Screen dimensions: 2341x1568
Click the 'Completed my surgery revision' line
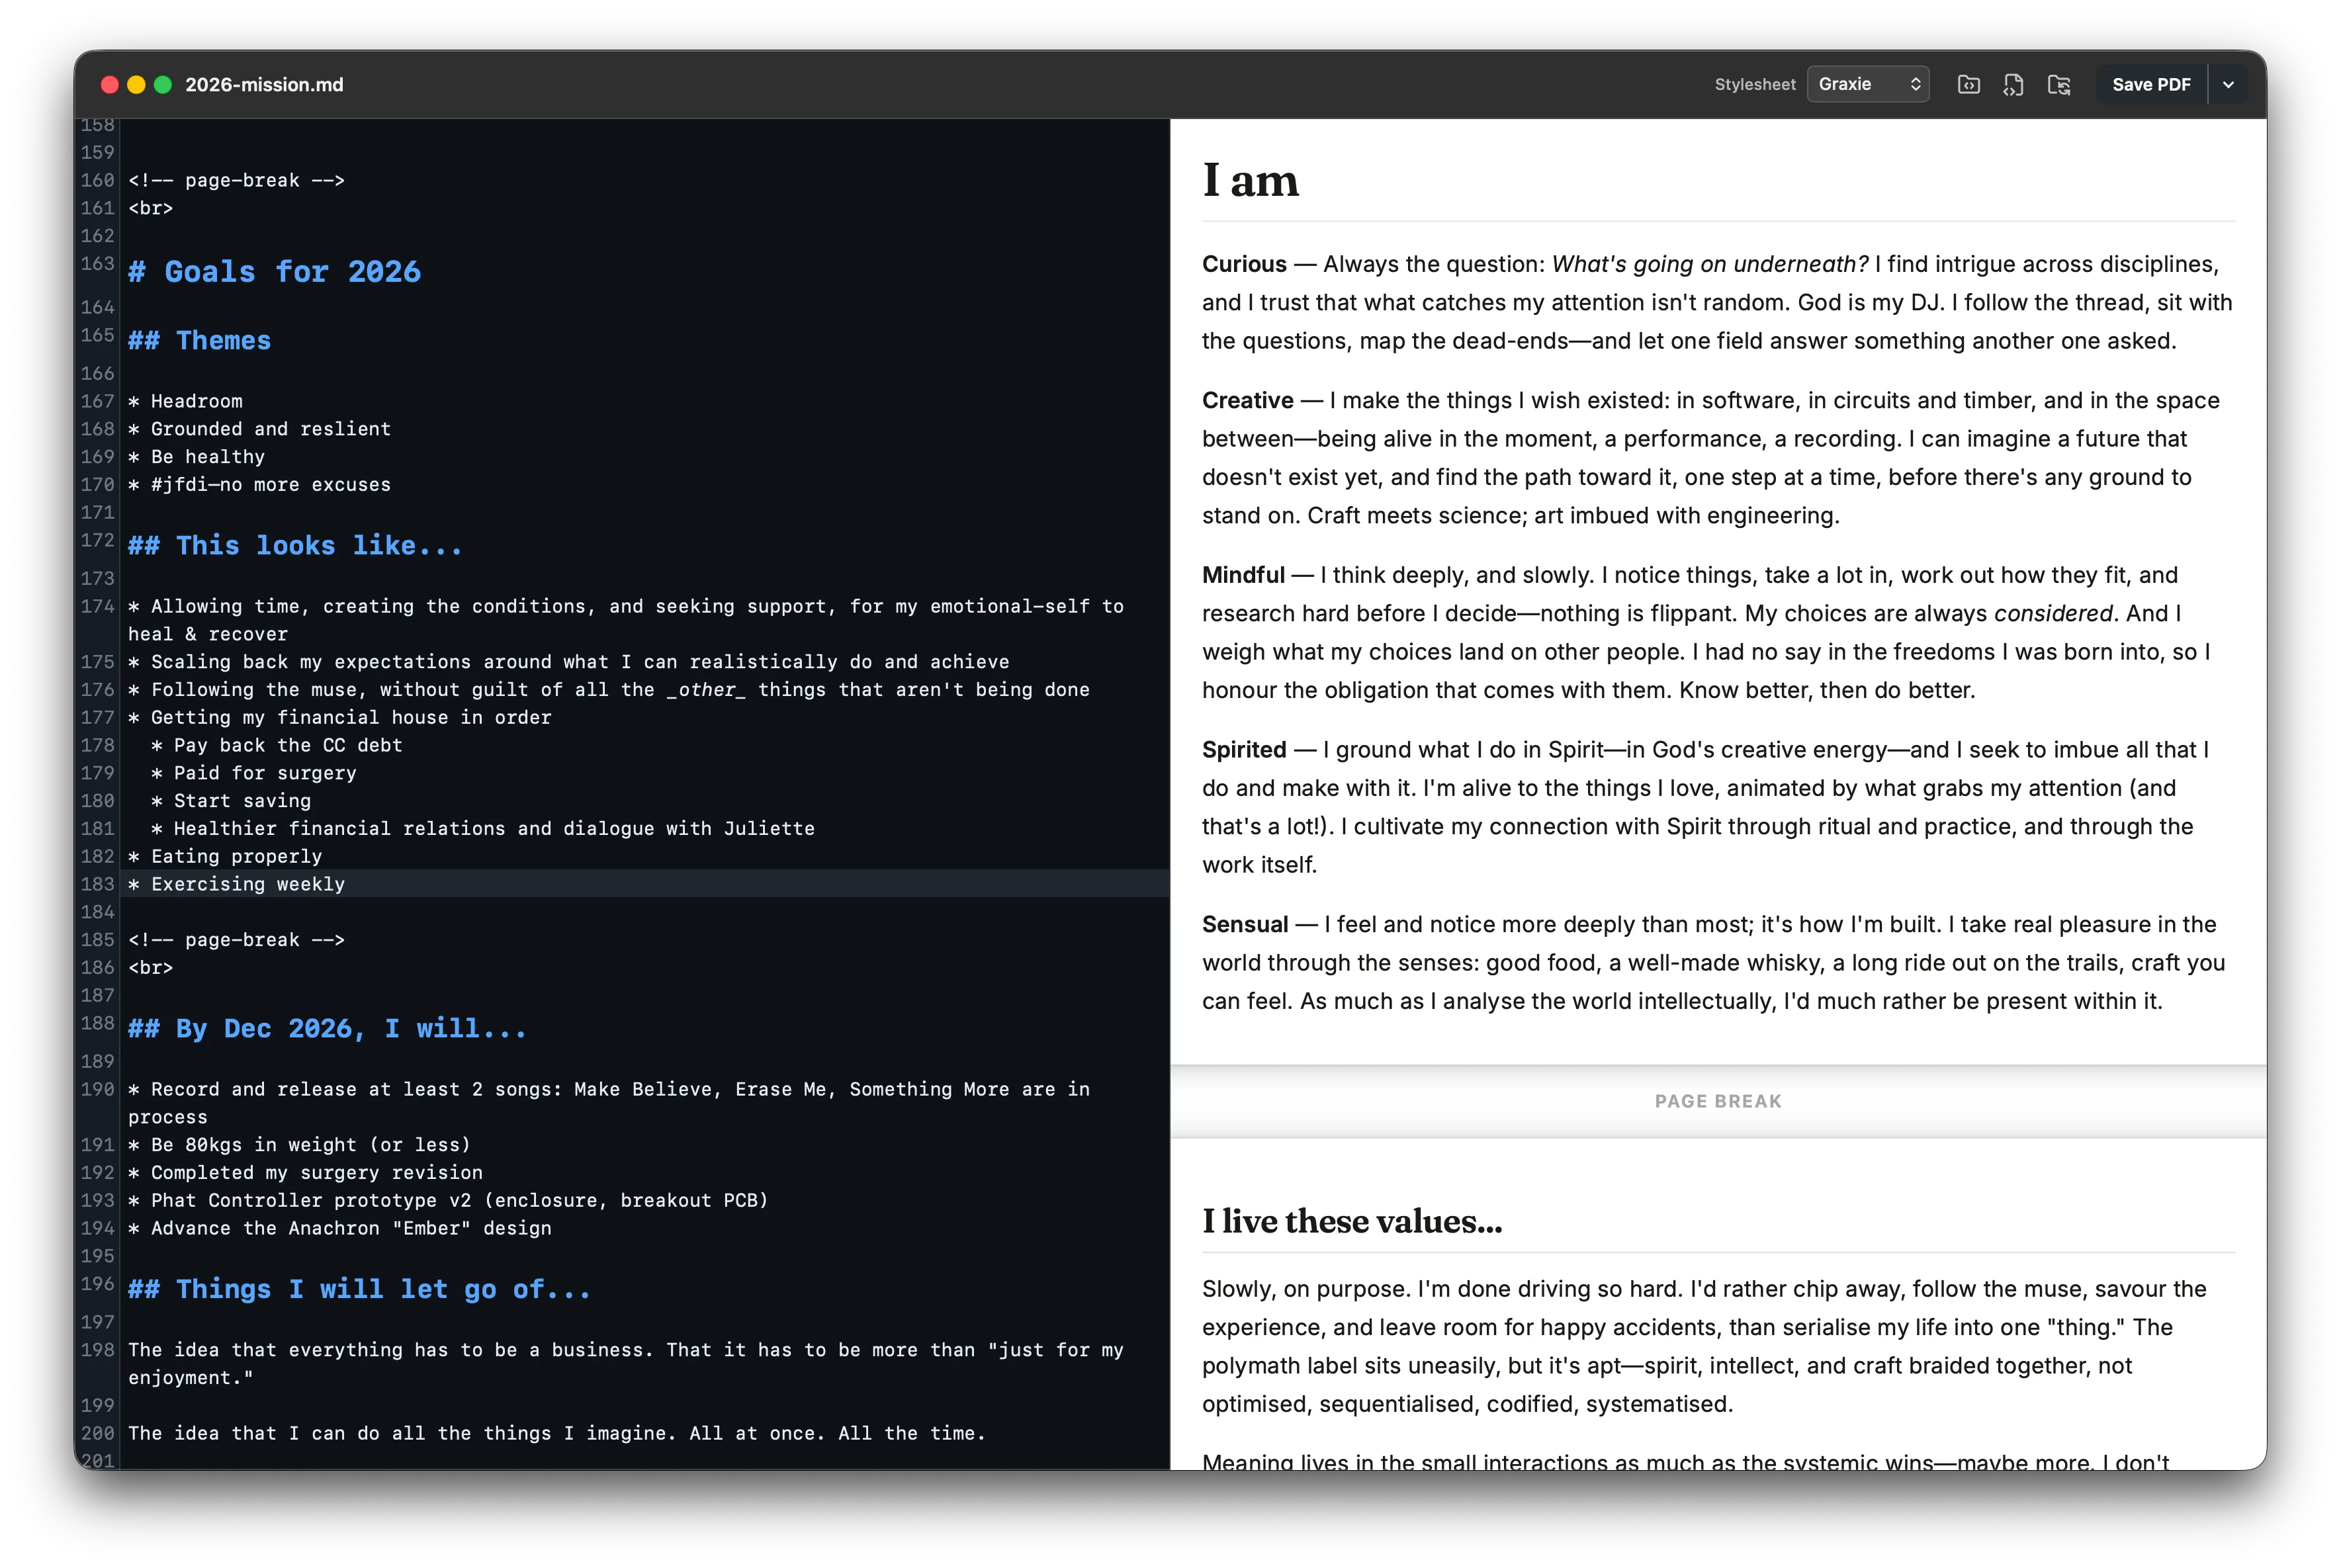tap(305, 1173)
